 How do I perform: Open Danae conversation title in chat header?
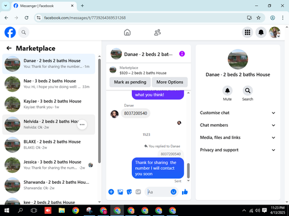pyautogui.click(x=148, y=54)
